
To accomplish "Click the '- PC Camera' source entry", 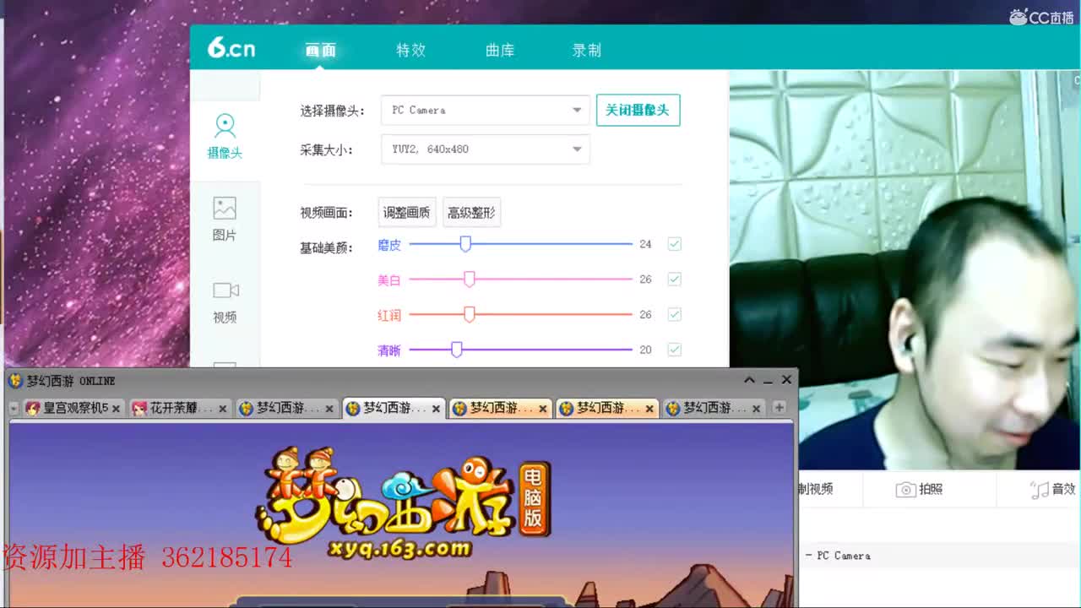I will 838,556.
